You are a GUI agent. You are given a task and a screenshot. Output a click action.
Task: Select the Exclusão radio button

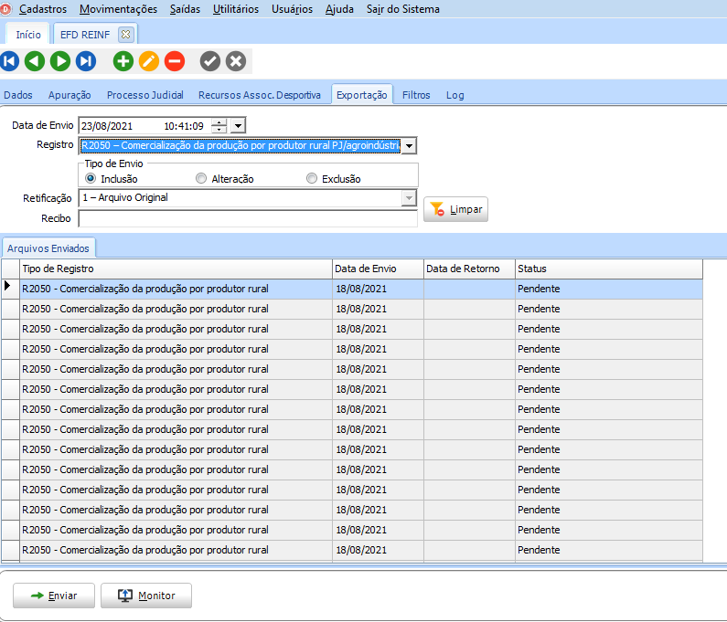312,179
